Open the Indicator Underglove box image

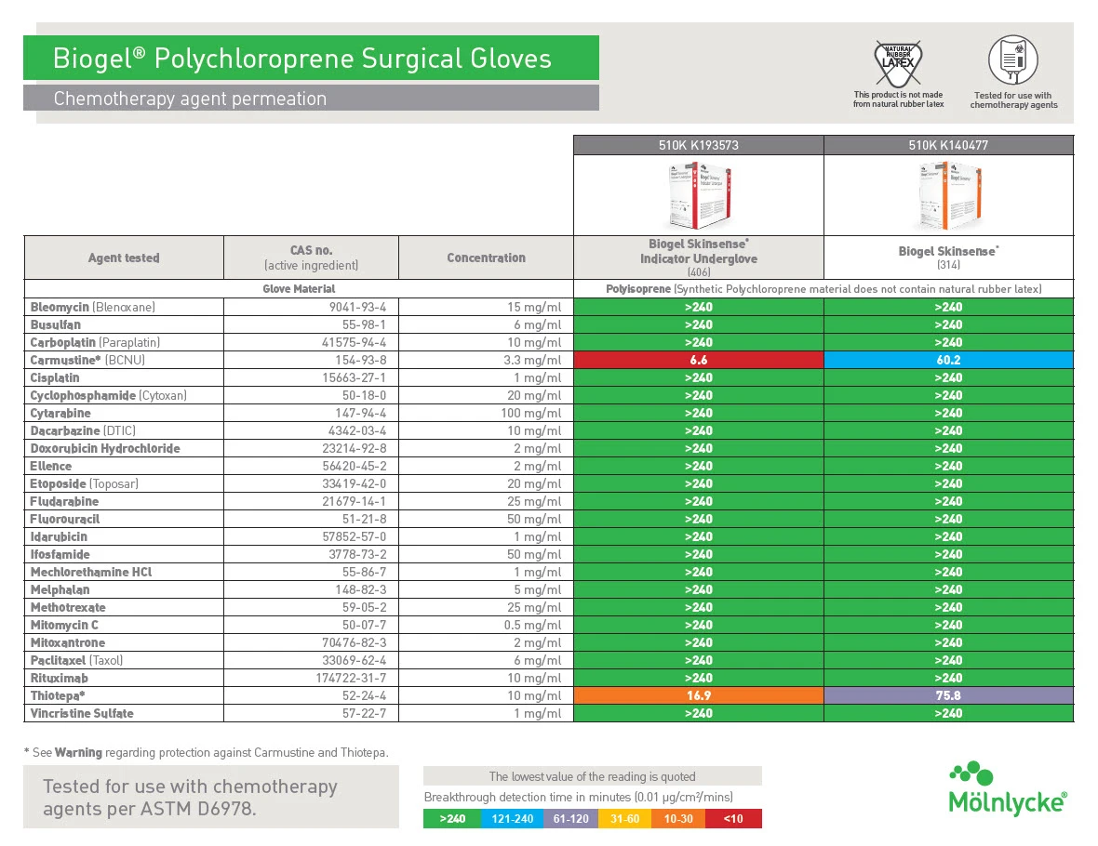point(699,195)
